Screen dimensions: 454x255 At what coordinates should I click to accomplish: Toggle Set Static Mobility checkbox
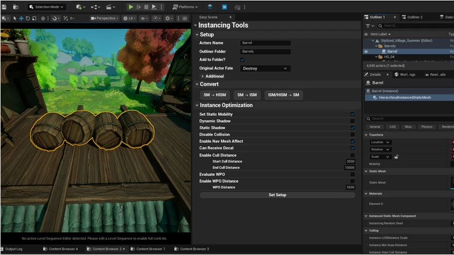tap(352, 114)
